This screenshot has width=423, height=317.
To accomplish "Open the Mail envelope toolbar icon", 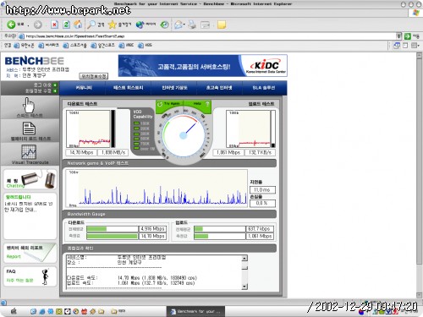I will click(x=178, y=25).
